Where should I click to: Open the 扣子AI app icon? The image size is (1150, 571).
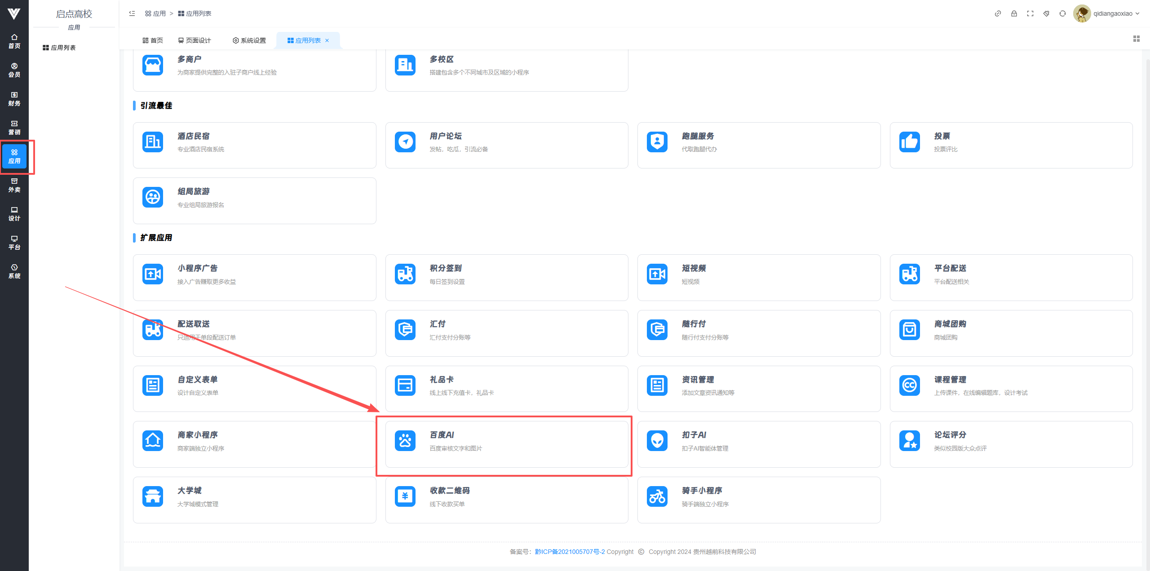(657, 441)
